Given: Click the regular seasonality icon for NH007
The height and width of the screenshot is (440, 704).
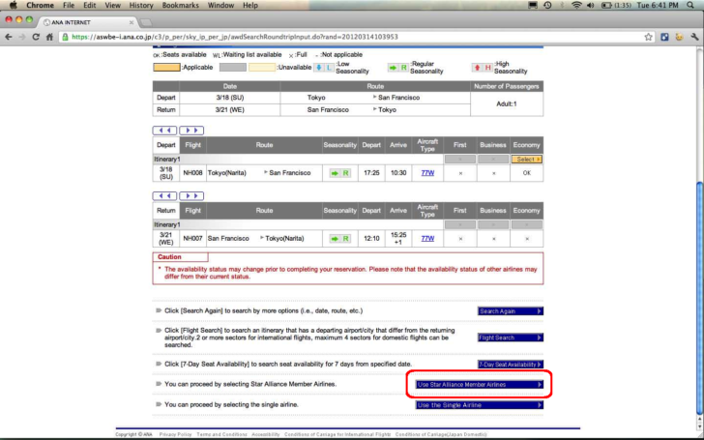Looking at the screenshot, I should [x=339, y=239].
